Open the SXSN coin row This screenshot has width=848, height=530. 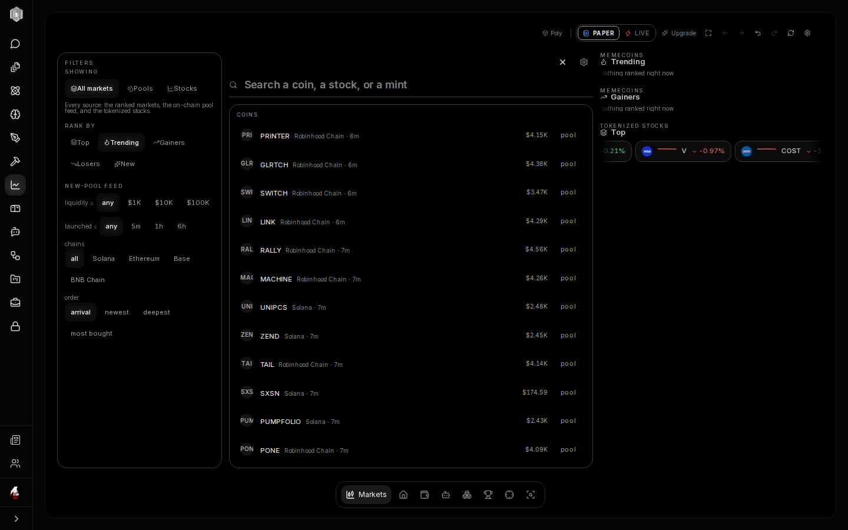pyautogui.click(x=411, y=392)
